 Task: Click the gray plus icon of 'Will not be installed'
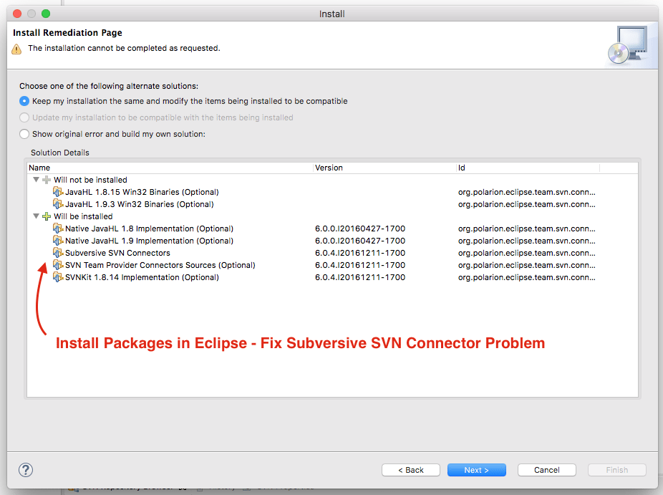(47, 180)
